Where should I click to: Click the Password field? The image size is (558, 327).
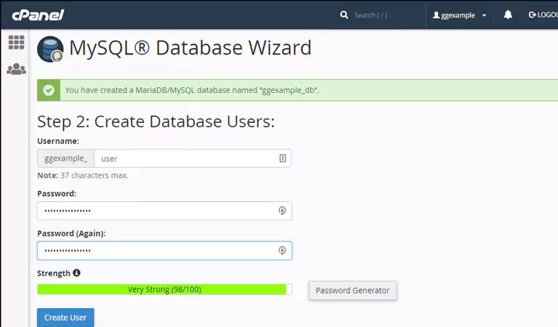click(156, 211)
